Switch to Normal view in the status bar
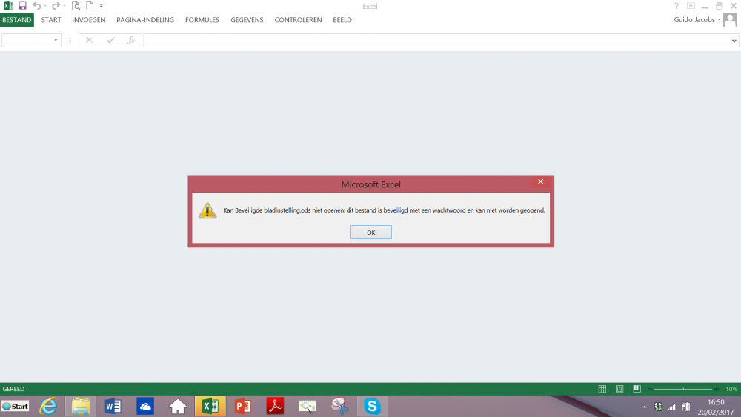 tap(602, 389)
